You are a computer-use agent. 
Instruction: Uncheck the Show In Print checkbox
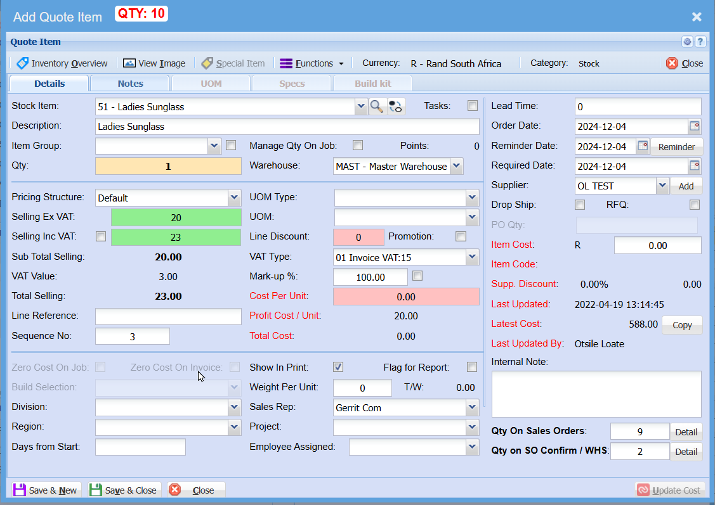[339, 367]
